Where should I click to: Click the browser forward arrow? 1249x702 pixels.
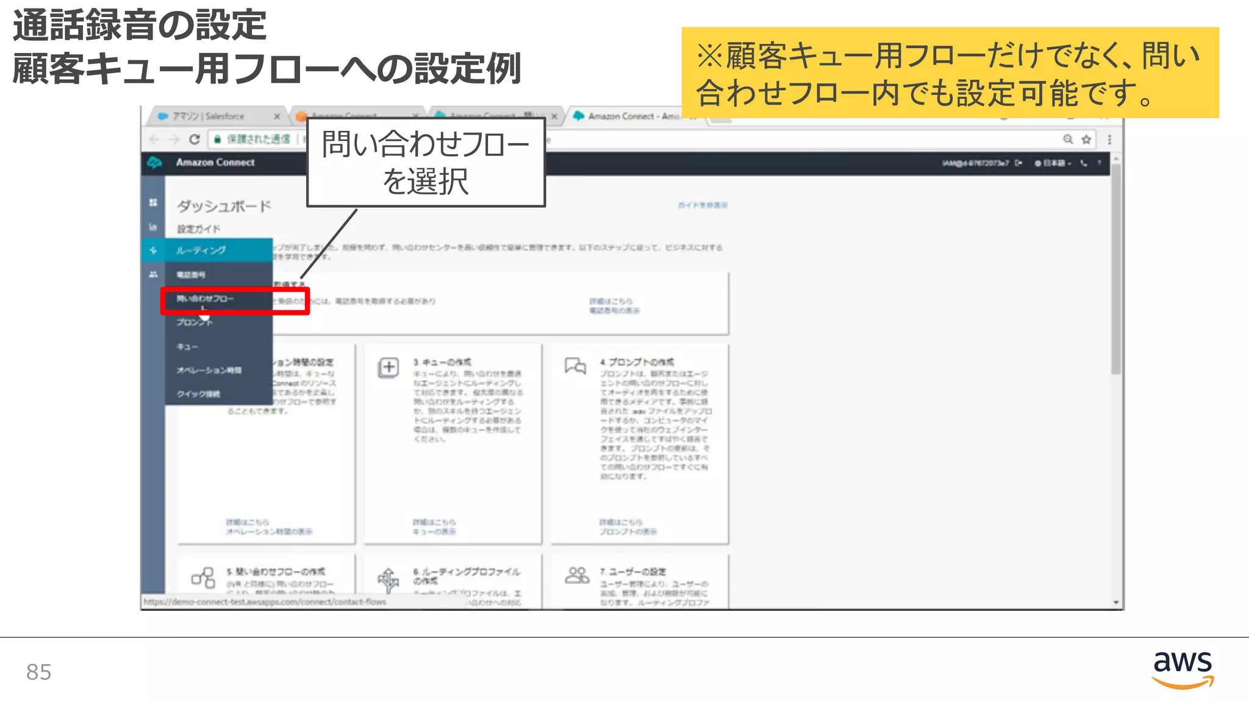[x=174, y=140]
